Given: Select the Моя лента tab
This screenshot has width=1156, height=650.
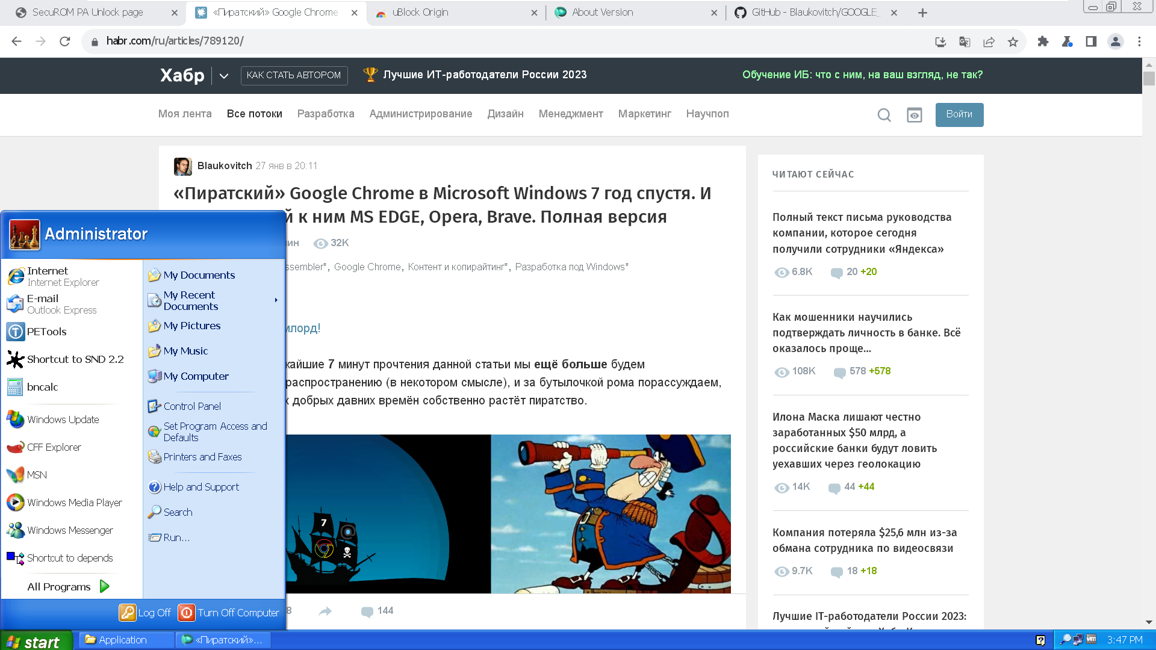Looking at the screenshot, I should point(185,114).
